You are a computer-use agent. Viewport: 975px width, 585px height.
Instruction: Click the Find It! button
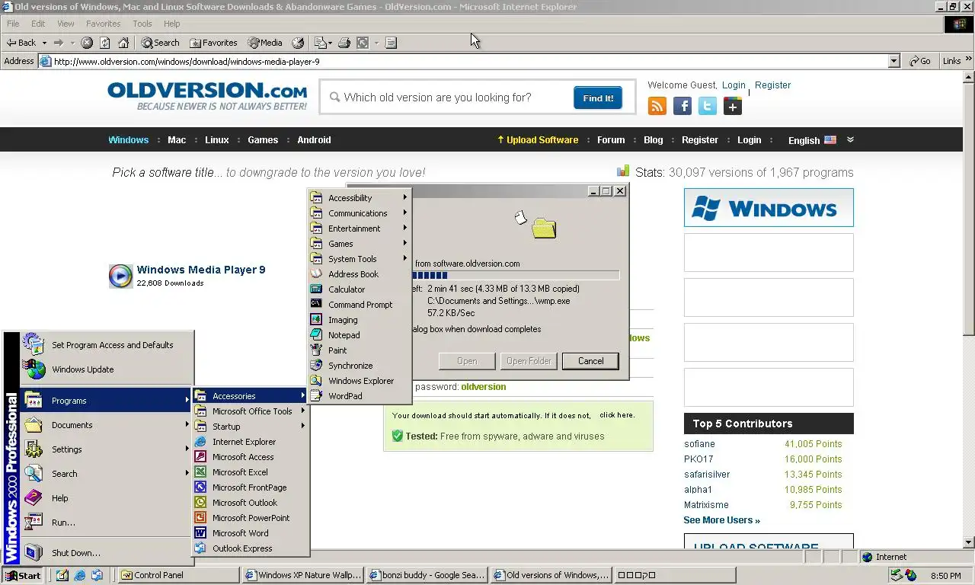pyautogui.click(x=598, y=97)
